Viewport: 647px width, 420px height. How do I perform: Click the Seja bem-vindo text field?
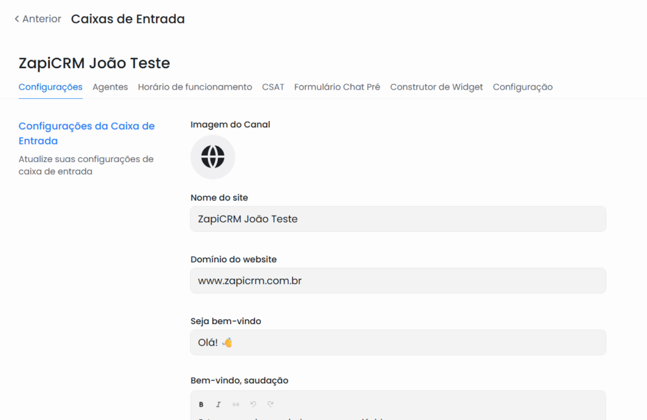(398, 342)
